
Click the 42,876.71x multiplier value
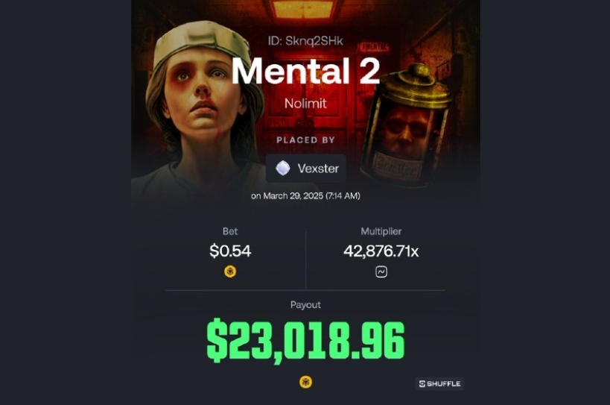[x=381, y=251]
